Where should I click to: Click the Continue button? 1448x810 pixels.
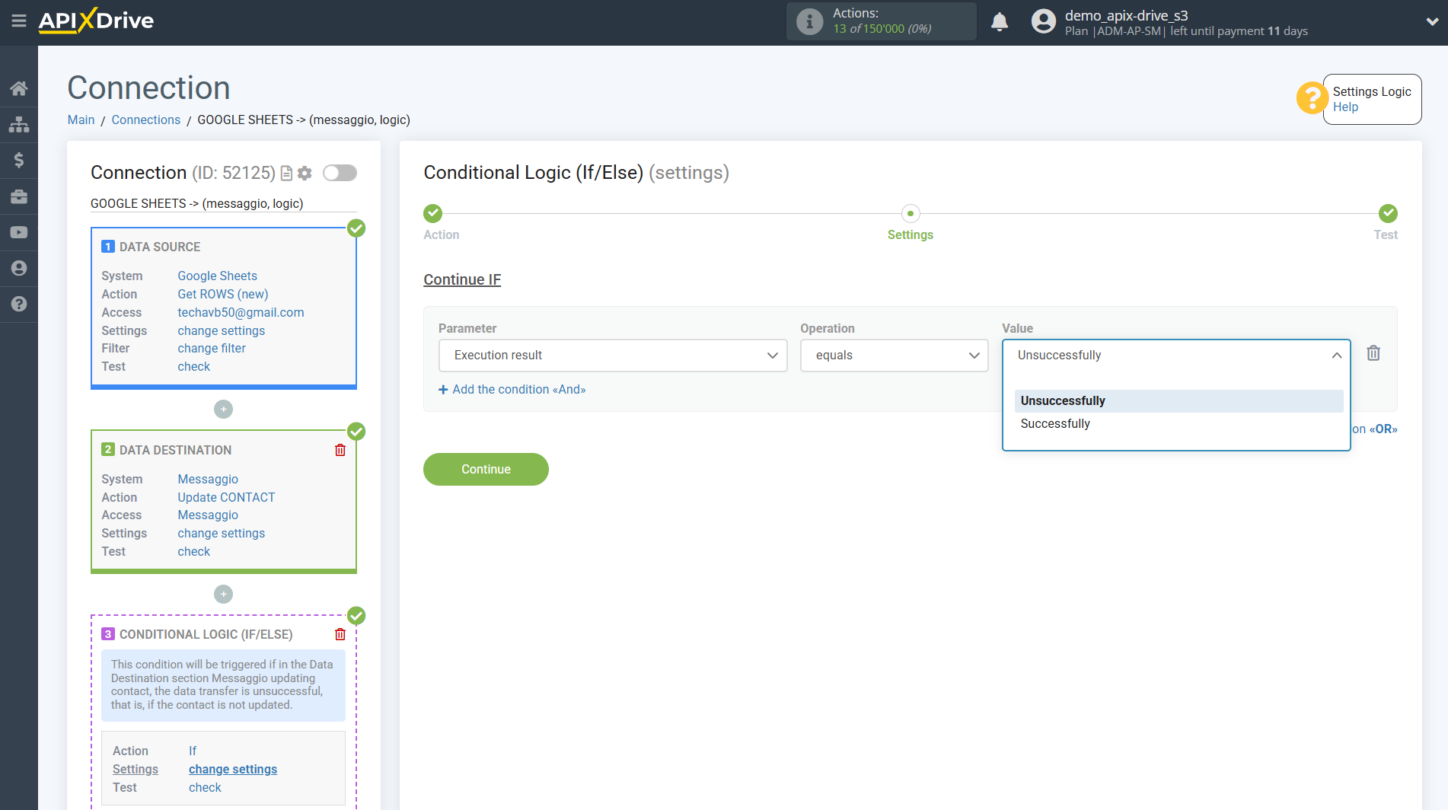point(486,469)
